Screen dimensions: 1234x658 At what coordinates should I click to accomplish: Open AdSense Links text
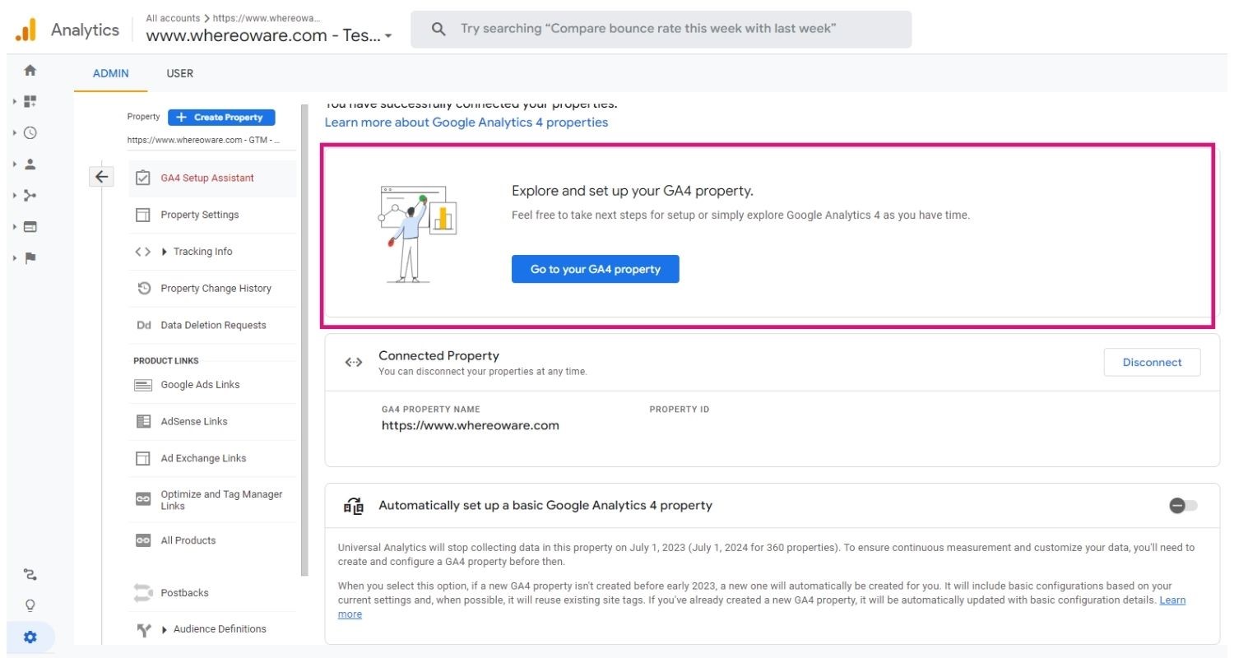click(x=194, y=421)
